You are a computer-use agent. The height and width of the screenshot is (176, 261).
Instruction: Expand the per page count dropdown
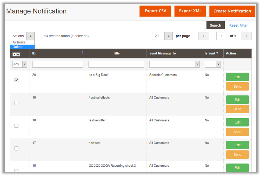click(x=169, y=36)
